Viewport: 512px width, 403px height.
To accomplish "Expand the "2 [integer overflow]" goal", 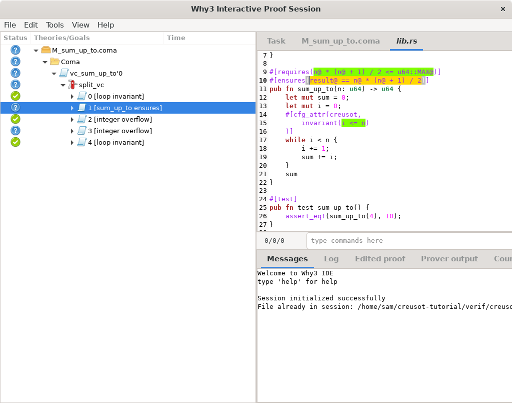I will point(72,119).
